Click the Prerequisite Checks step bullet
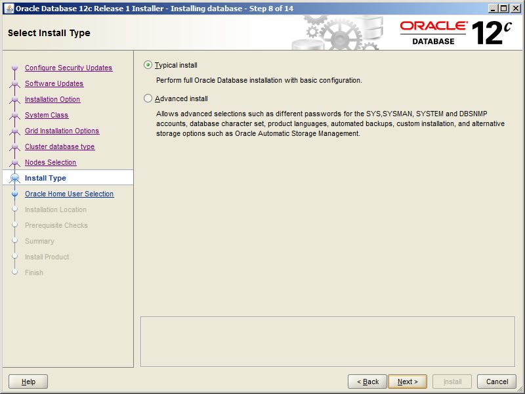Viewport: 525px width, 394px height. (x=14, y=225)
